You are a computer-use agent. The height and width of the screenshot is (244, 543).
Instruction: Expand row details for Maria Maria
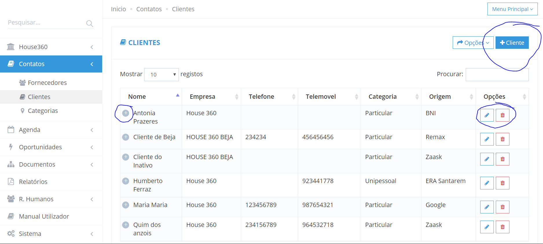tap(126, 205)
